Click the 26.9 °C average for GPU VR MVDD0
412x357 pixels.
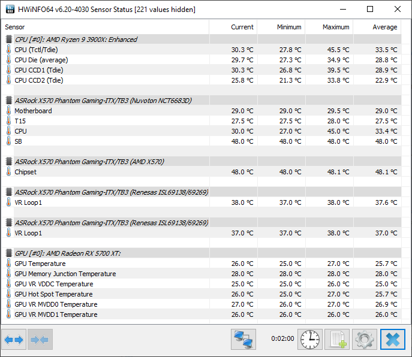(x=386, y=304)
